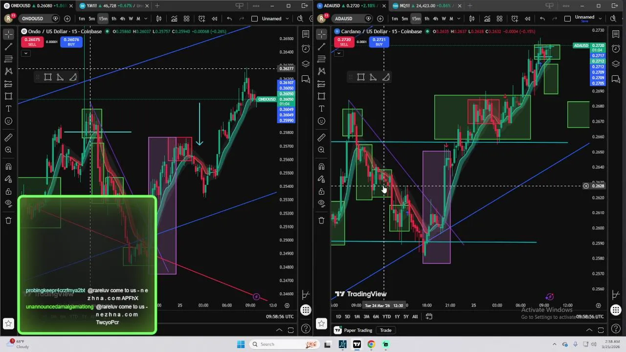
Task: Click the 0.2721 BUY button on ADAUSD
Action: click(379, 42)
